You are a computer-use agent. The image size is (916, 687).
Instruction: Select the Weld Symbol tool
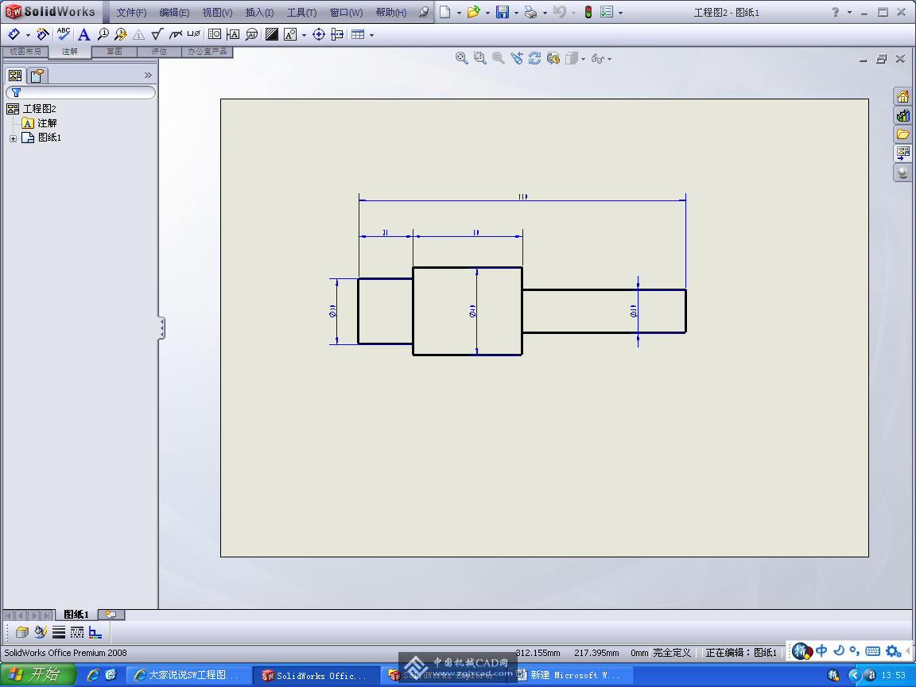[175, 34]
